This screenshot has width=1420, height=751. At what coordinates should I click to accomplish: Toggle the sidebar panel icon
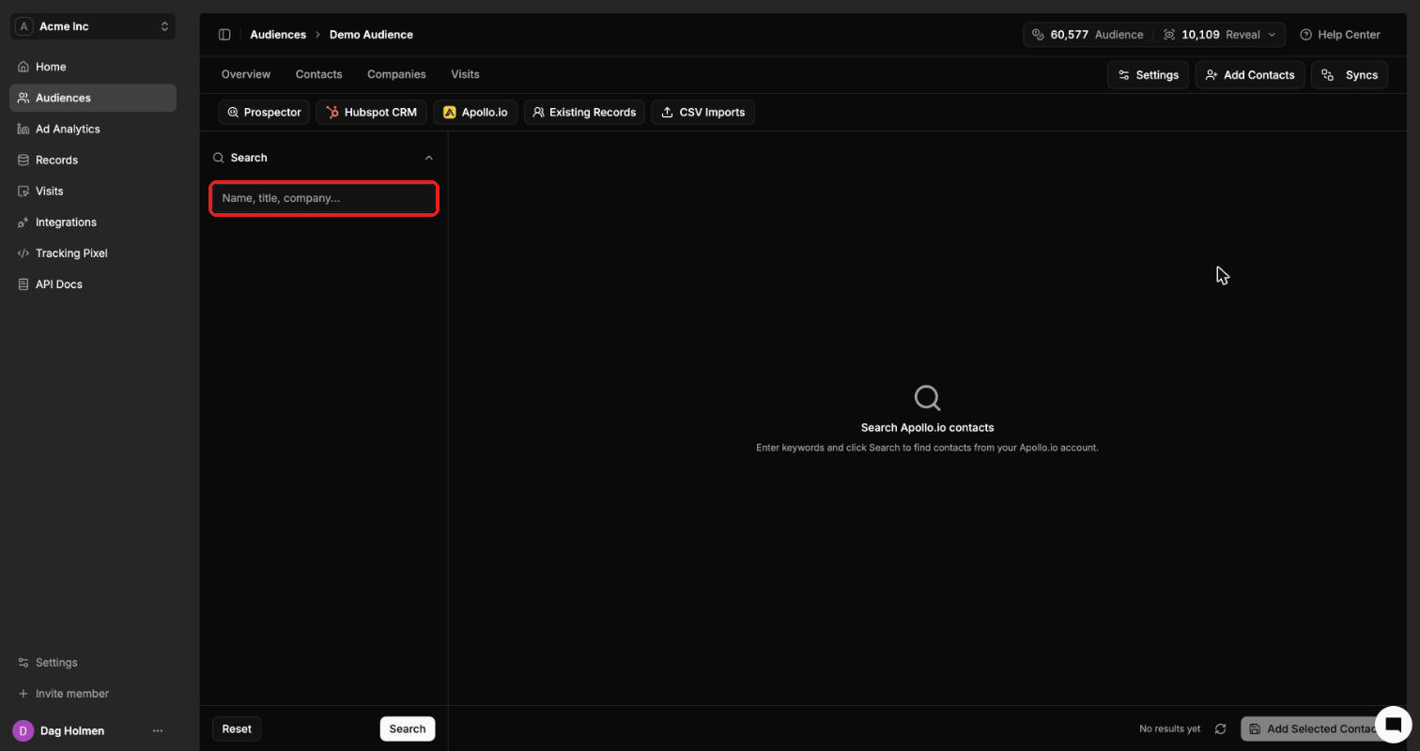[x=224, y=35]
